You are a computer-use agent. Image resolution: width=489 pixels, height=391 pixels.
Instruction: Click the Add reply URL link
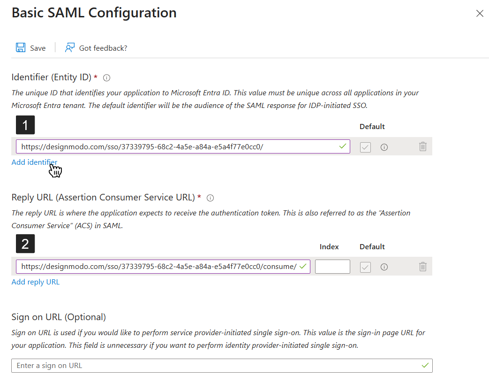coord(36,282)
